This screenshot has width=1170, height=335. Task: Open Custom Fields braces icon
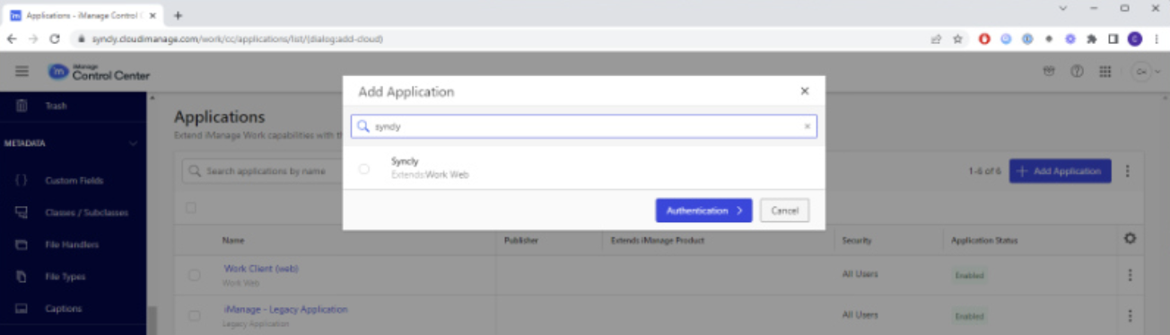coord(22,180)
